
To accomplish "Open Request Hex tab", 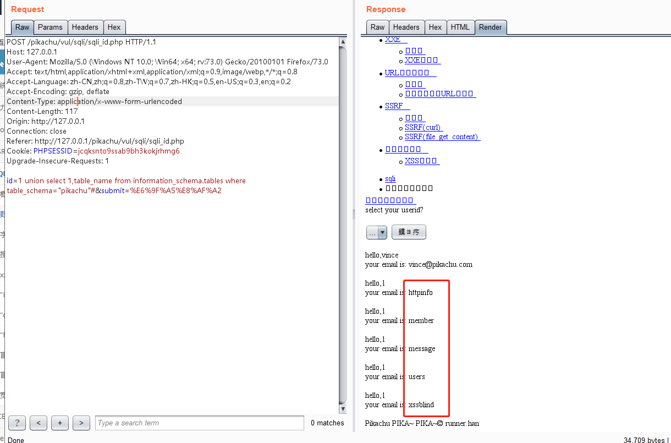I will (x=114, y=27).
